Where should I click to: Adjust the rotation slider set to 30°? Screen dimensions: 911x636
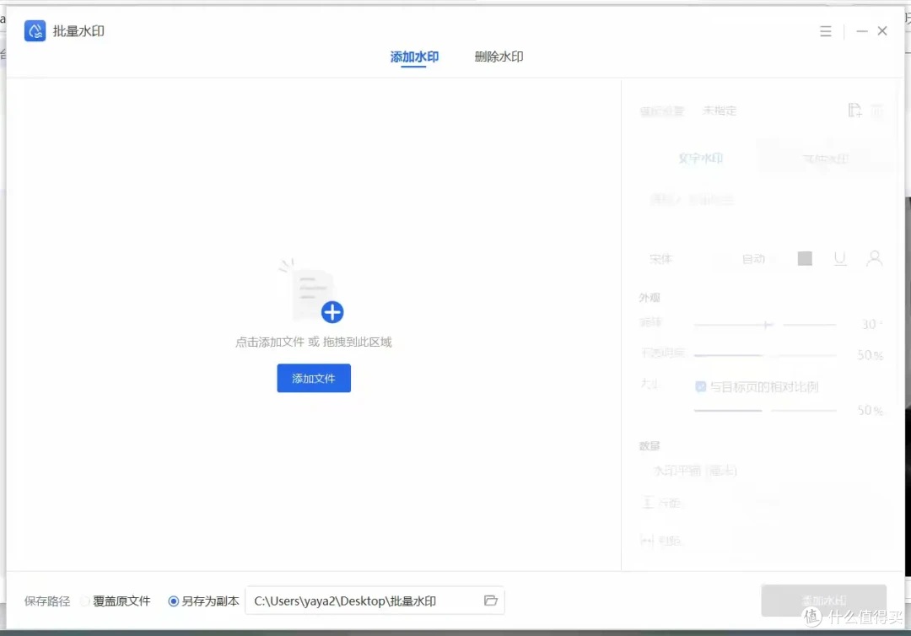point(765,325)
